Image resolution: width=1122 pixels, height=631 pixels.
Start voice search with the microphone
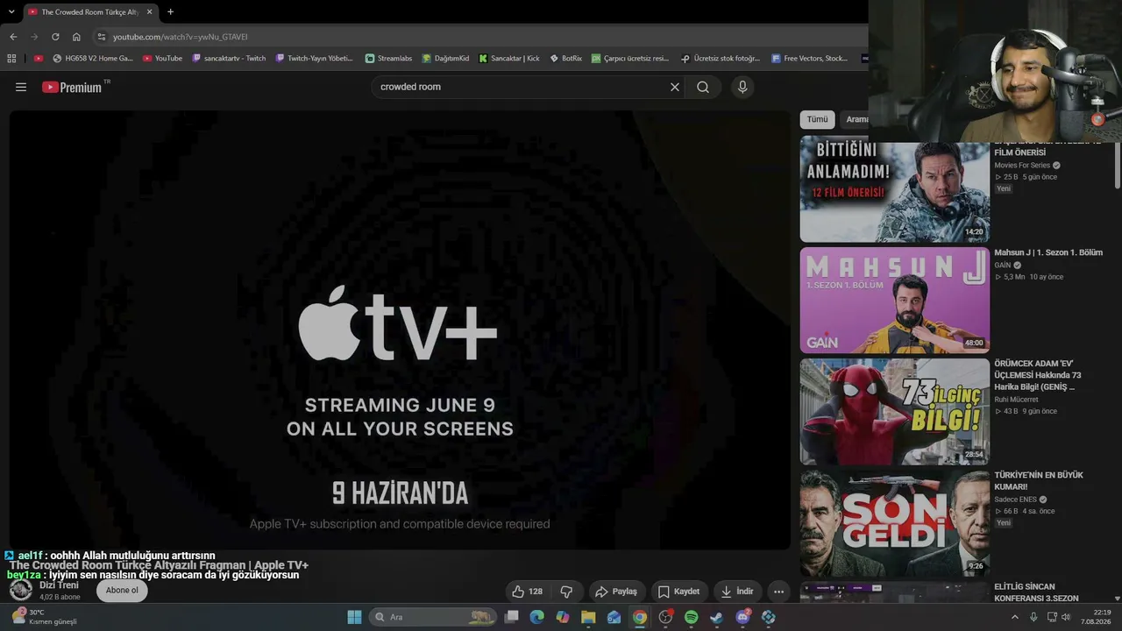click(742, 87)
